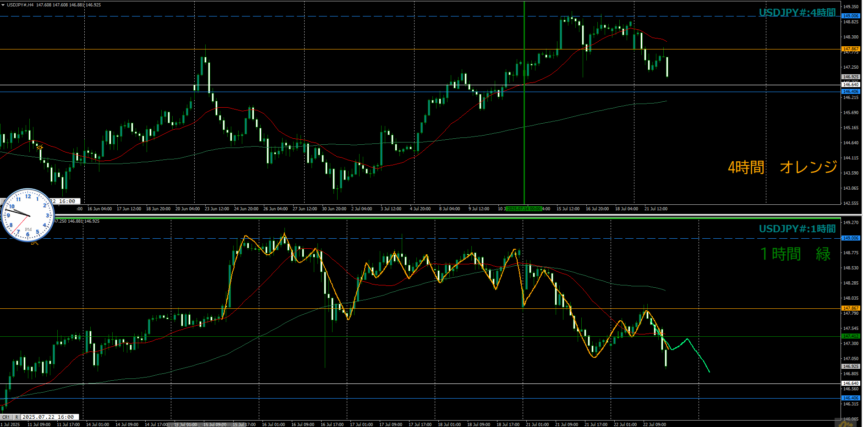Select the green 147.412 price label in lower chart
The height and width of the screenshot is (427, 863).
pos(851,336)
